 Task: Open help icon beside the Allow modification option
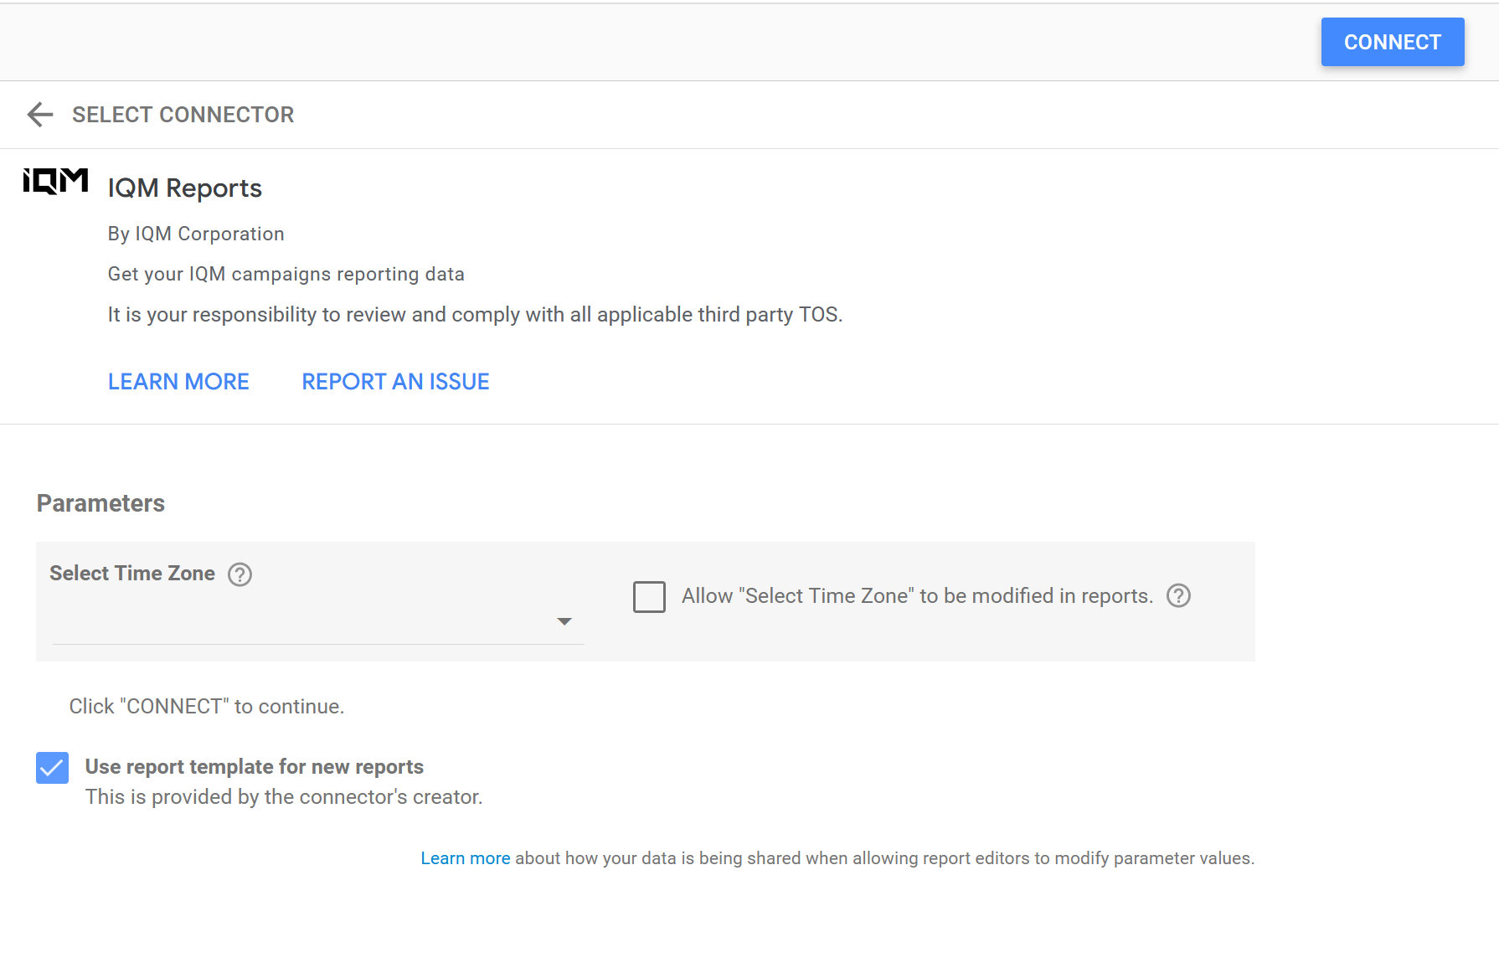click(x=1178, y=595)
